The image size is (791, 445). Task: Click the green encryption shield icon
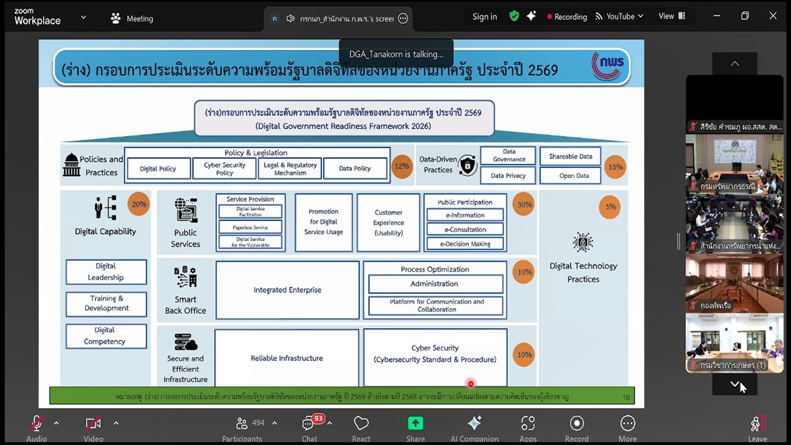(x=514, y=17)
